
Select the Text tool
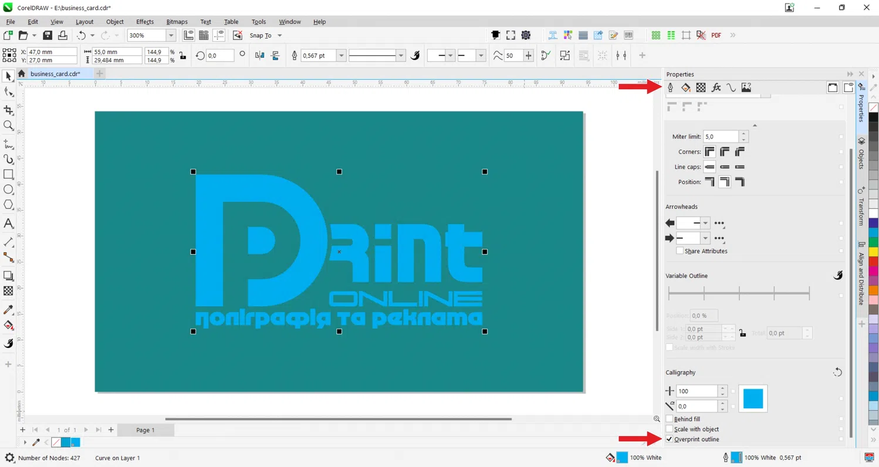click(8, 224)
